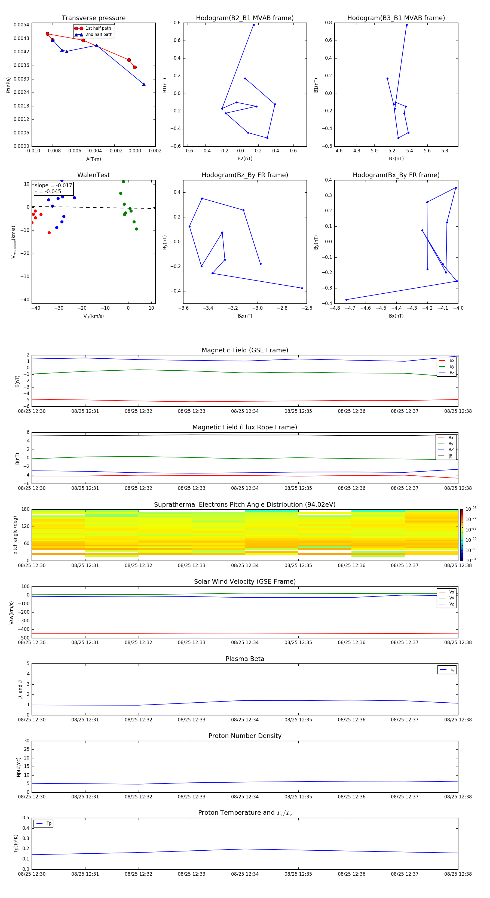Click the 'Vz' velocity legend entry

pyautogui.click(x=447, y=604)
